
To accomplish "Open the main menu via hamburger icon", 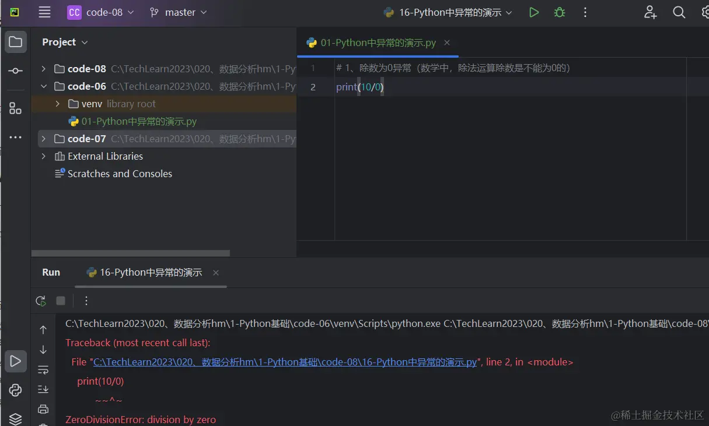I will (44, 12).
